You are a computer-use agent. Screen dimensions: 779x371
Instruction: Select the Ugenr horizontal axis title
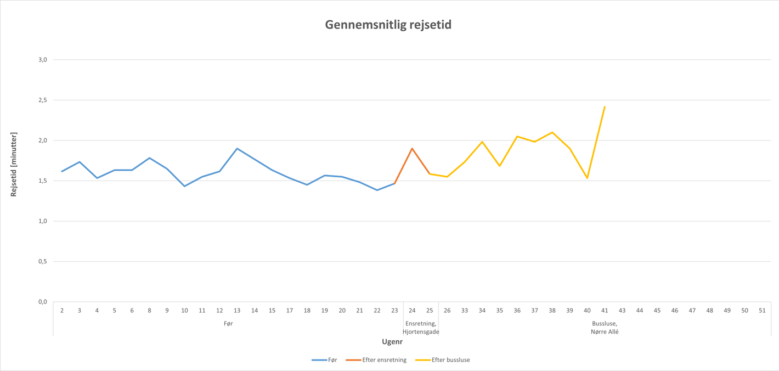(392, 342)
